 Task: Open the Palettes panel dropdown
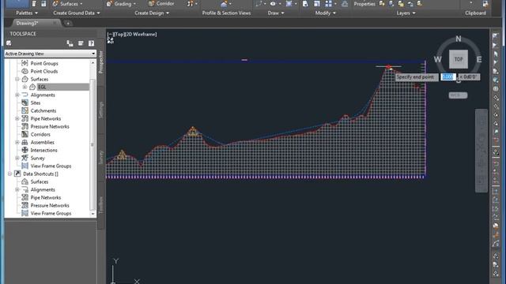coord(27,13)
